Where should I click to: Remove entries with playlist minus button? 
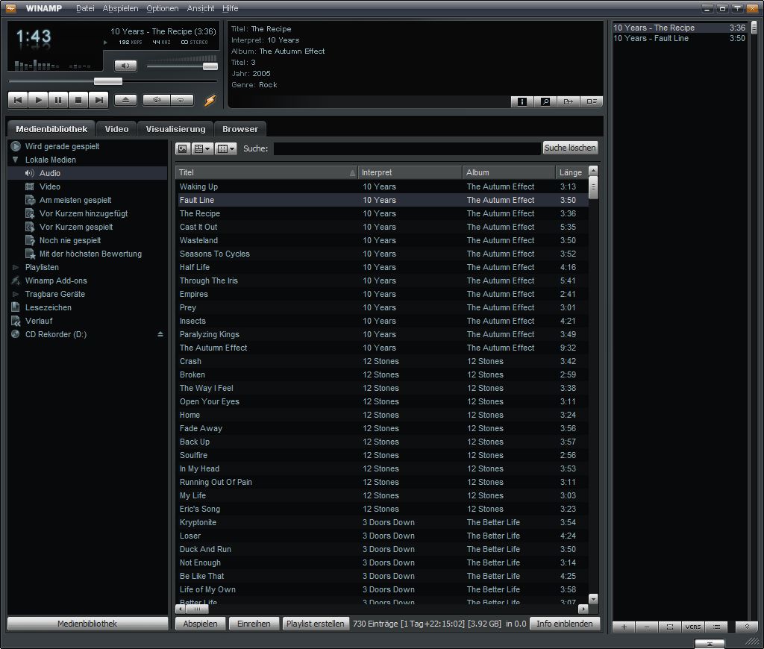(x=647, y=627)
